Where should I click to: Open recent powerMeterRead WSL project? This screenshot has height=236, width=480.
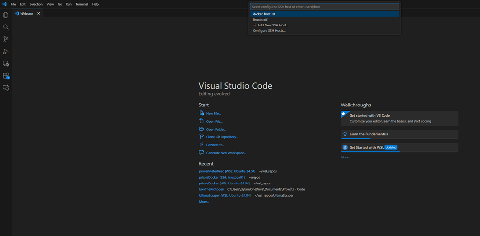click(x=227, y=171)
